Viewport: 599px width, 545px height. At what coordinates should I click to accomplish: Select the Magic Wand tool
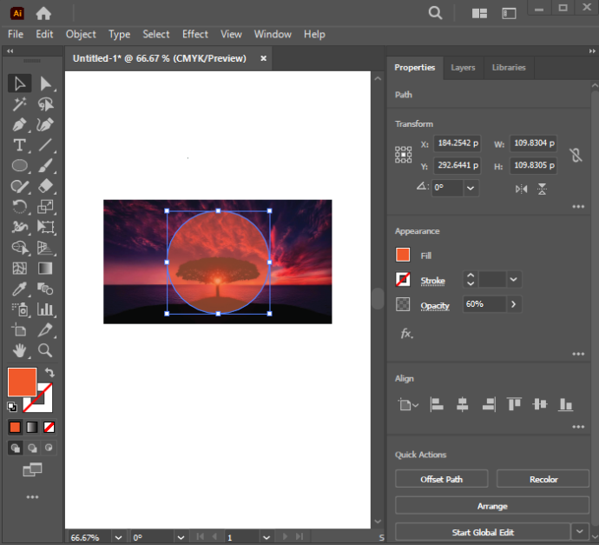click(x=19, y=104)
